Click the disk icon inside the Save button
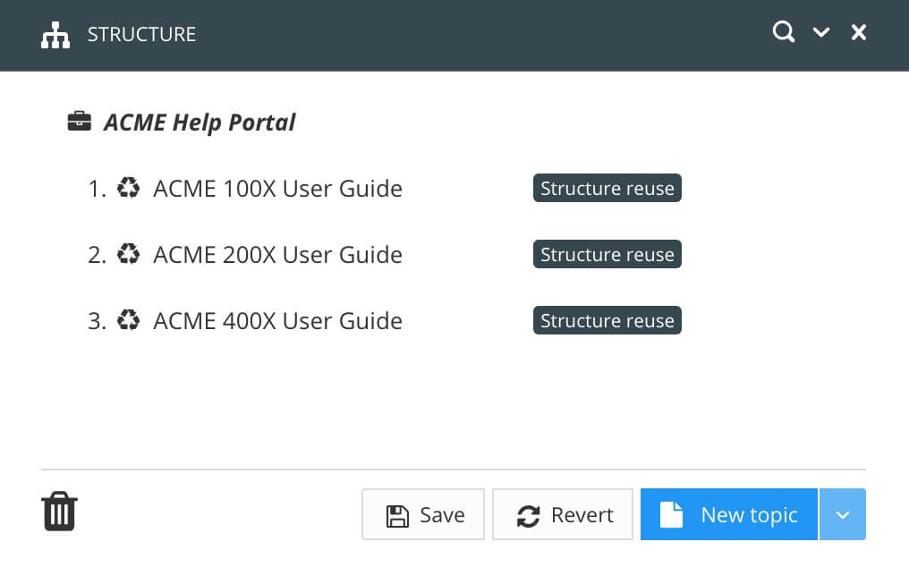 [398, 514]
